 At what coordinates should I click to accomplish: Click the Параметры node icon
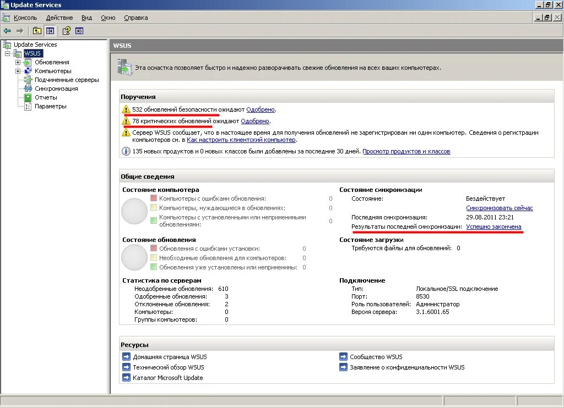pos(28,106)
